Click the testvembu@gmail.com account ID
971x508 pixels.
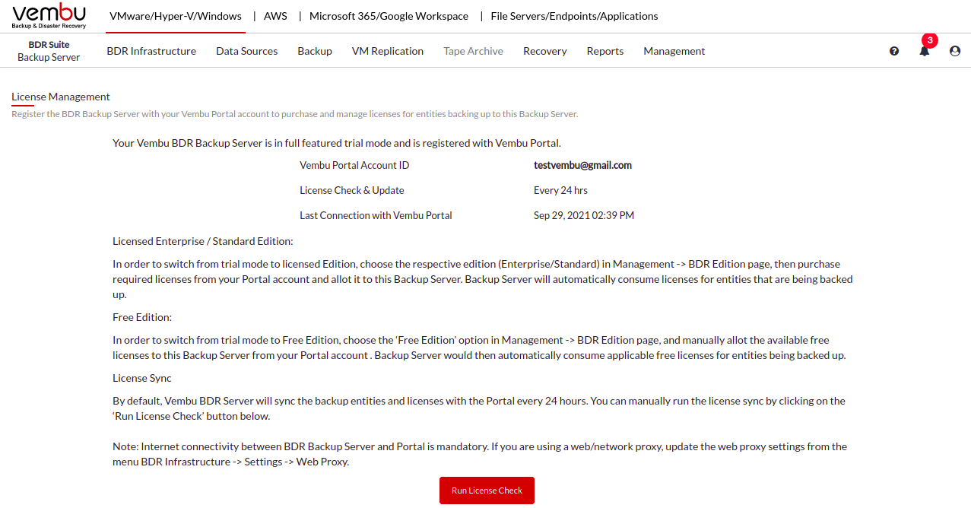(x=582, y=165)
